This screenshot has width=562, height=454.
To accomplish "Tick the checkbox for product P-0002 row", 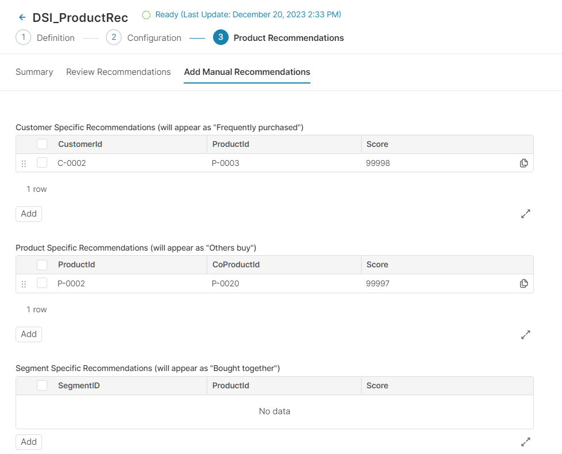I will 42,283.
